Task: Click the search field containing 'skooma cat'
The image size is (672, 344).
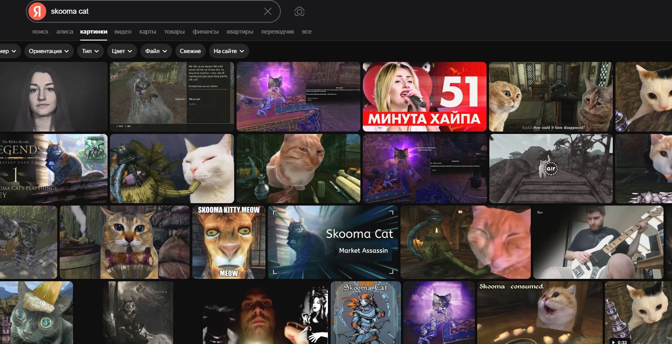Action: (x=153, y=11)
